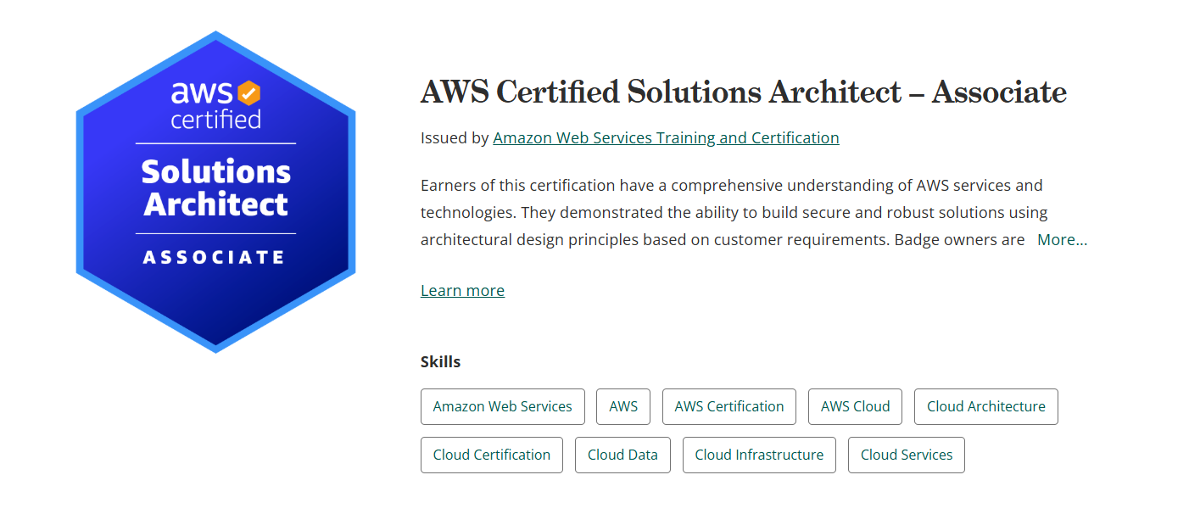Click the AWS Certified Solutions Architect badge image

[215, 191]
